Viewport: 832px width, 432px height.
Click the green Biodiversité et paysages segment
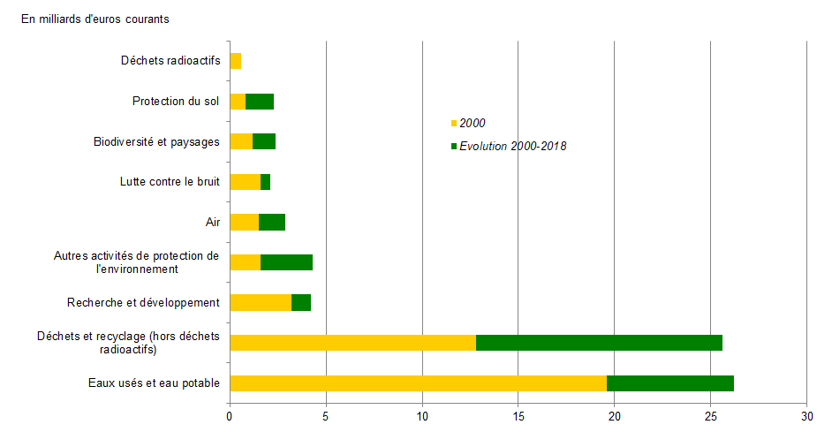264,141
